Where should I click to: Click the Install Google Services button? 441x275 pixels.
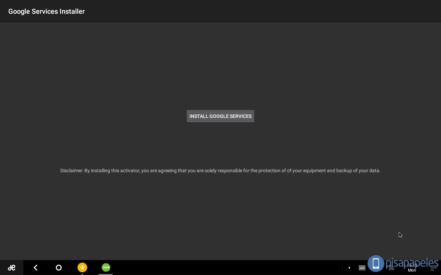[x=220, y=116]
